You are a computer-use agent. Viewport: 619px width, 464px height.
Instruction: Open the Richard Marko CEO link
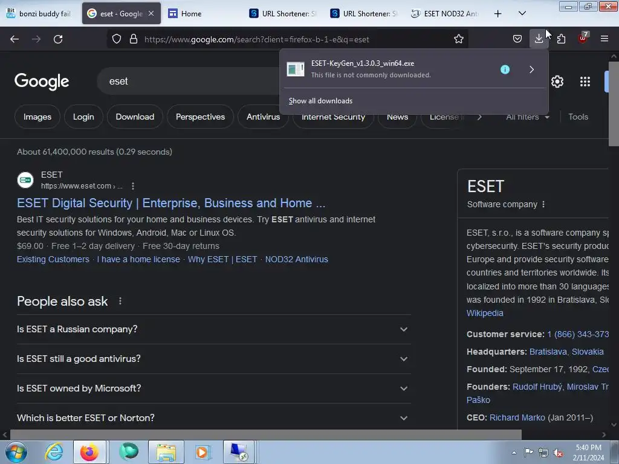517,417
